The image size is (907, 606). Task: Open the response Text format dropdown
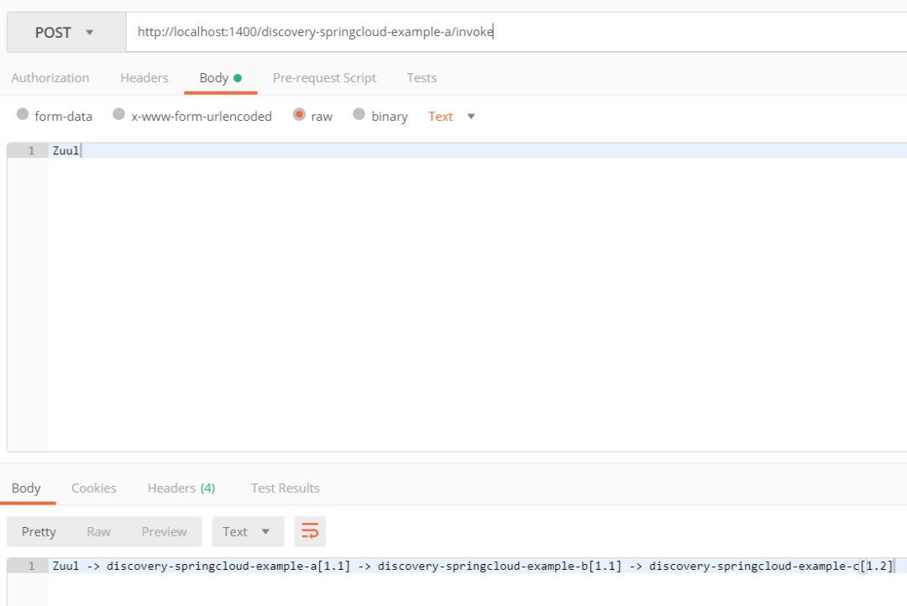click(248, 531)
